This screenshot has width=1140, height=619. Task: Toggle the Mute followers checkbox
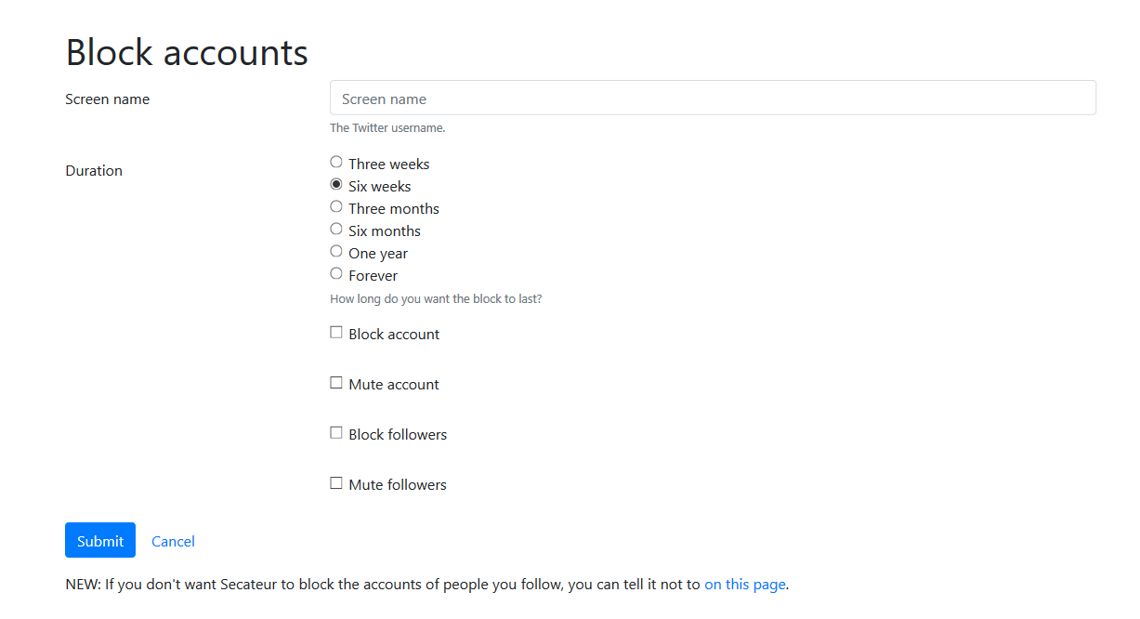336,483
